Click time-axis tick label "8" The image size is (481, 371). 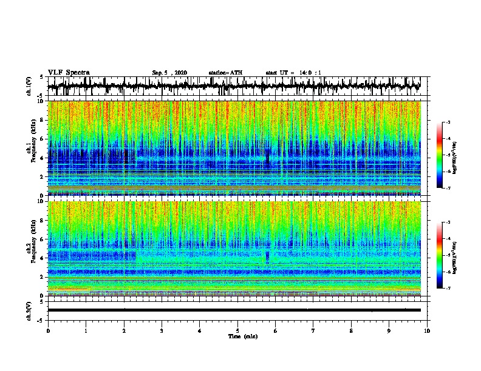[x=351, y=330]
